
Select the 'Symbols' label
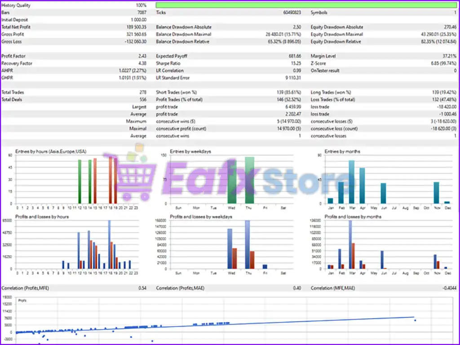pos(319,13)
